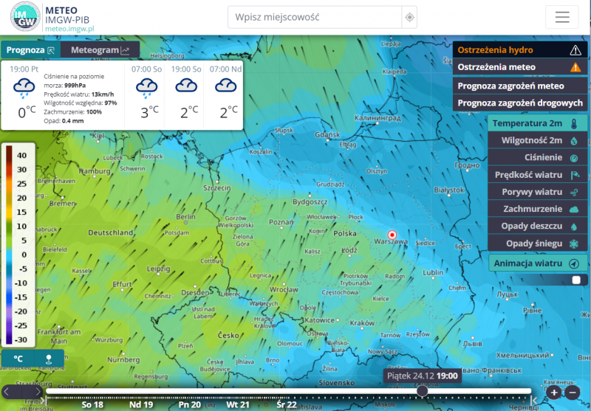
Task: Click the red Warszawa location marker
Action: coord(392,235)
